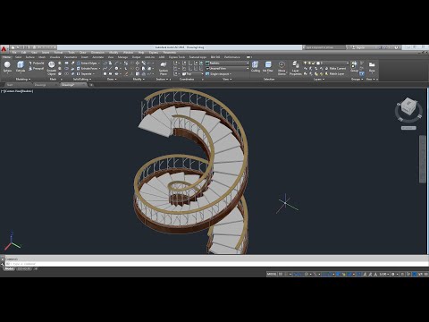
Task: Select the Separate solid tool
Action: (x=86, y=74)
